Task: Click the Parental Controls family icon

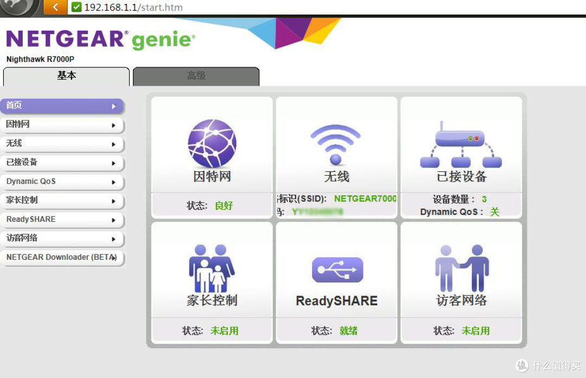Action: [212, 268]
